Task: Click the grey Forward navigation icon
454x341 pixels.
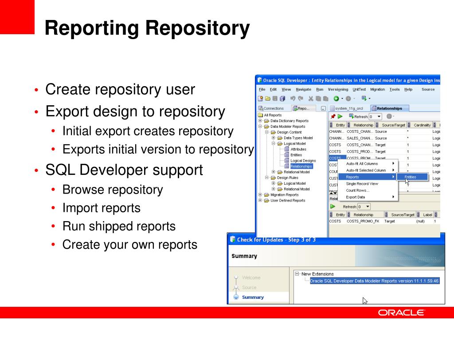Action: pyautogui.click(x=348, y=99)
